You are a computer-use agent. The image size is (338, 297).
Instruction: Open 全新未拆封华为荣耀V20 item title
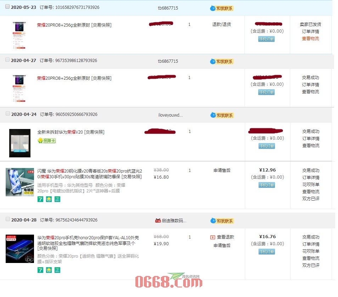tap(60, 132)
